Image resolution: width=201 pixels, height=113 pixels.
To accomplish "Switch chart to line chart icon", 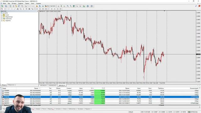I will click(x=64, y=6).
